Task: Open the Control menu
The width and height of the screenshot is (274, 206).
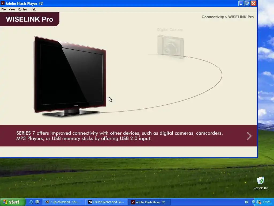Action: (x=23, y=9)
